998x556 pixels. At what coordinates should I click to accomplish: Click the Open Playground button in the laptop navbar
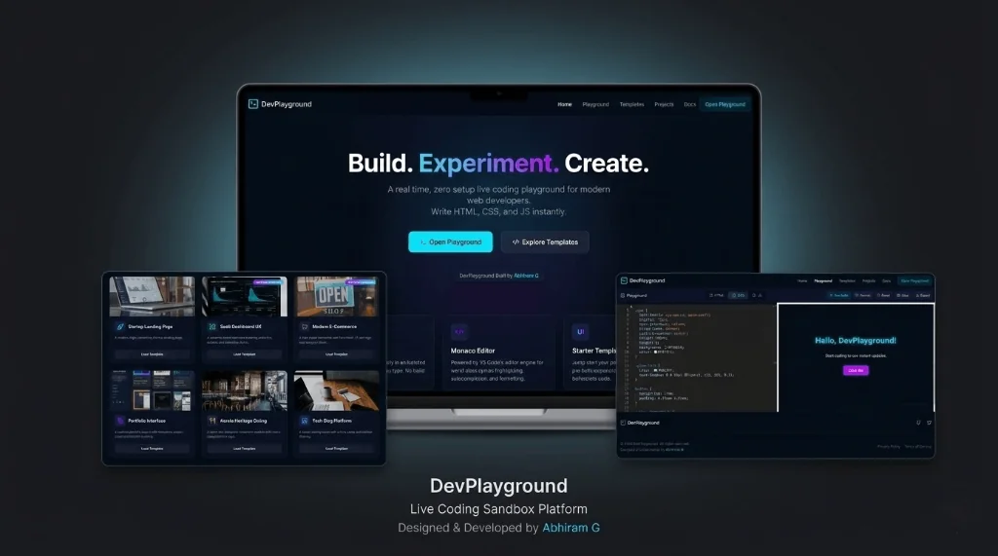(725, 104)
